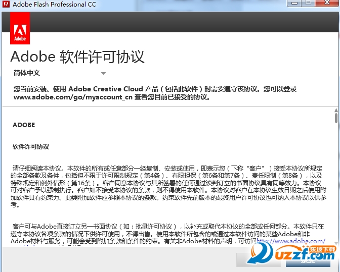340x272 pixels.
Task: Click the Adobe Flash title bar icon
Action: click(x=6, y=4)
